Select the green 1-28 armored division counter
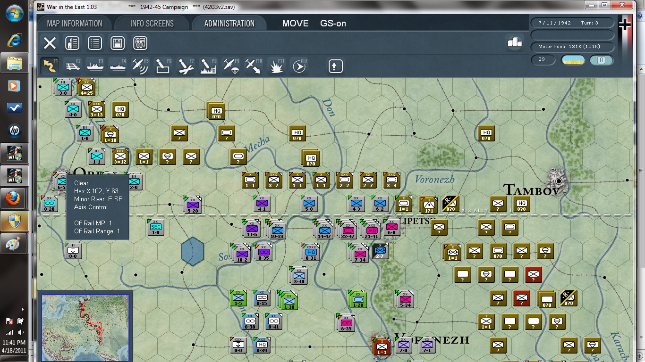 (x=358, y=299)
